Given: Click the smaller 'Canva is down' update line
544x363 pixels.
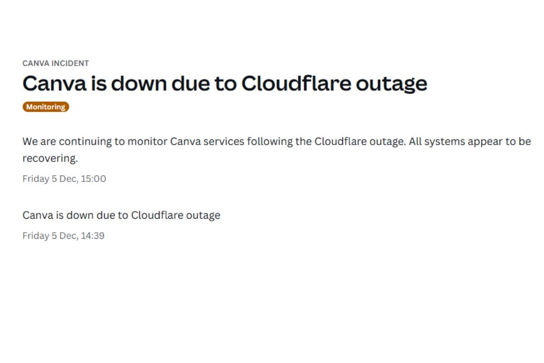Looking at the screenshot, I should point(121,215).
